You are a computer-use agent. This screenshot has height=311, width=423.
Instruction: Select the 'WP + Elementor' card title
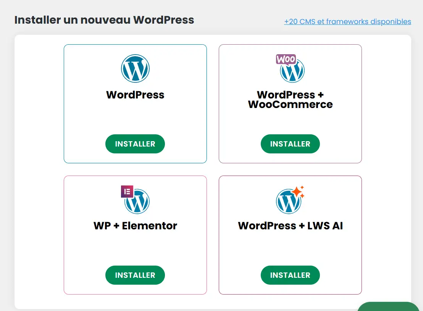click(x=135, y=226)
